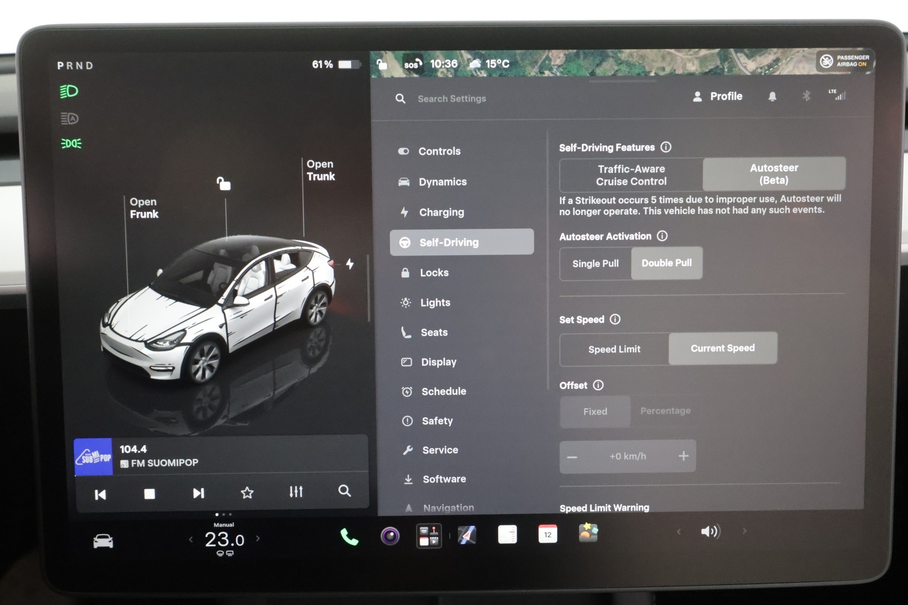Screen dimensions: 908x605
Task: Open the calendar app showing 12
Action: coord(548,534)
